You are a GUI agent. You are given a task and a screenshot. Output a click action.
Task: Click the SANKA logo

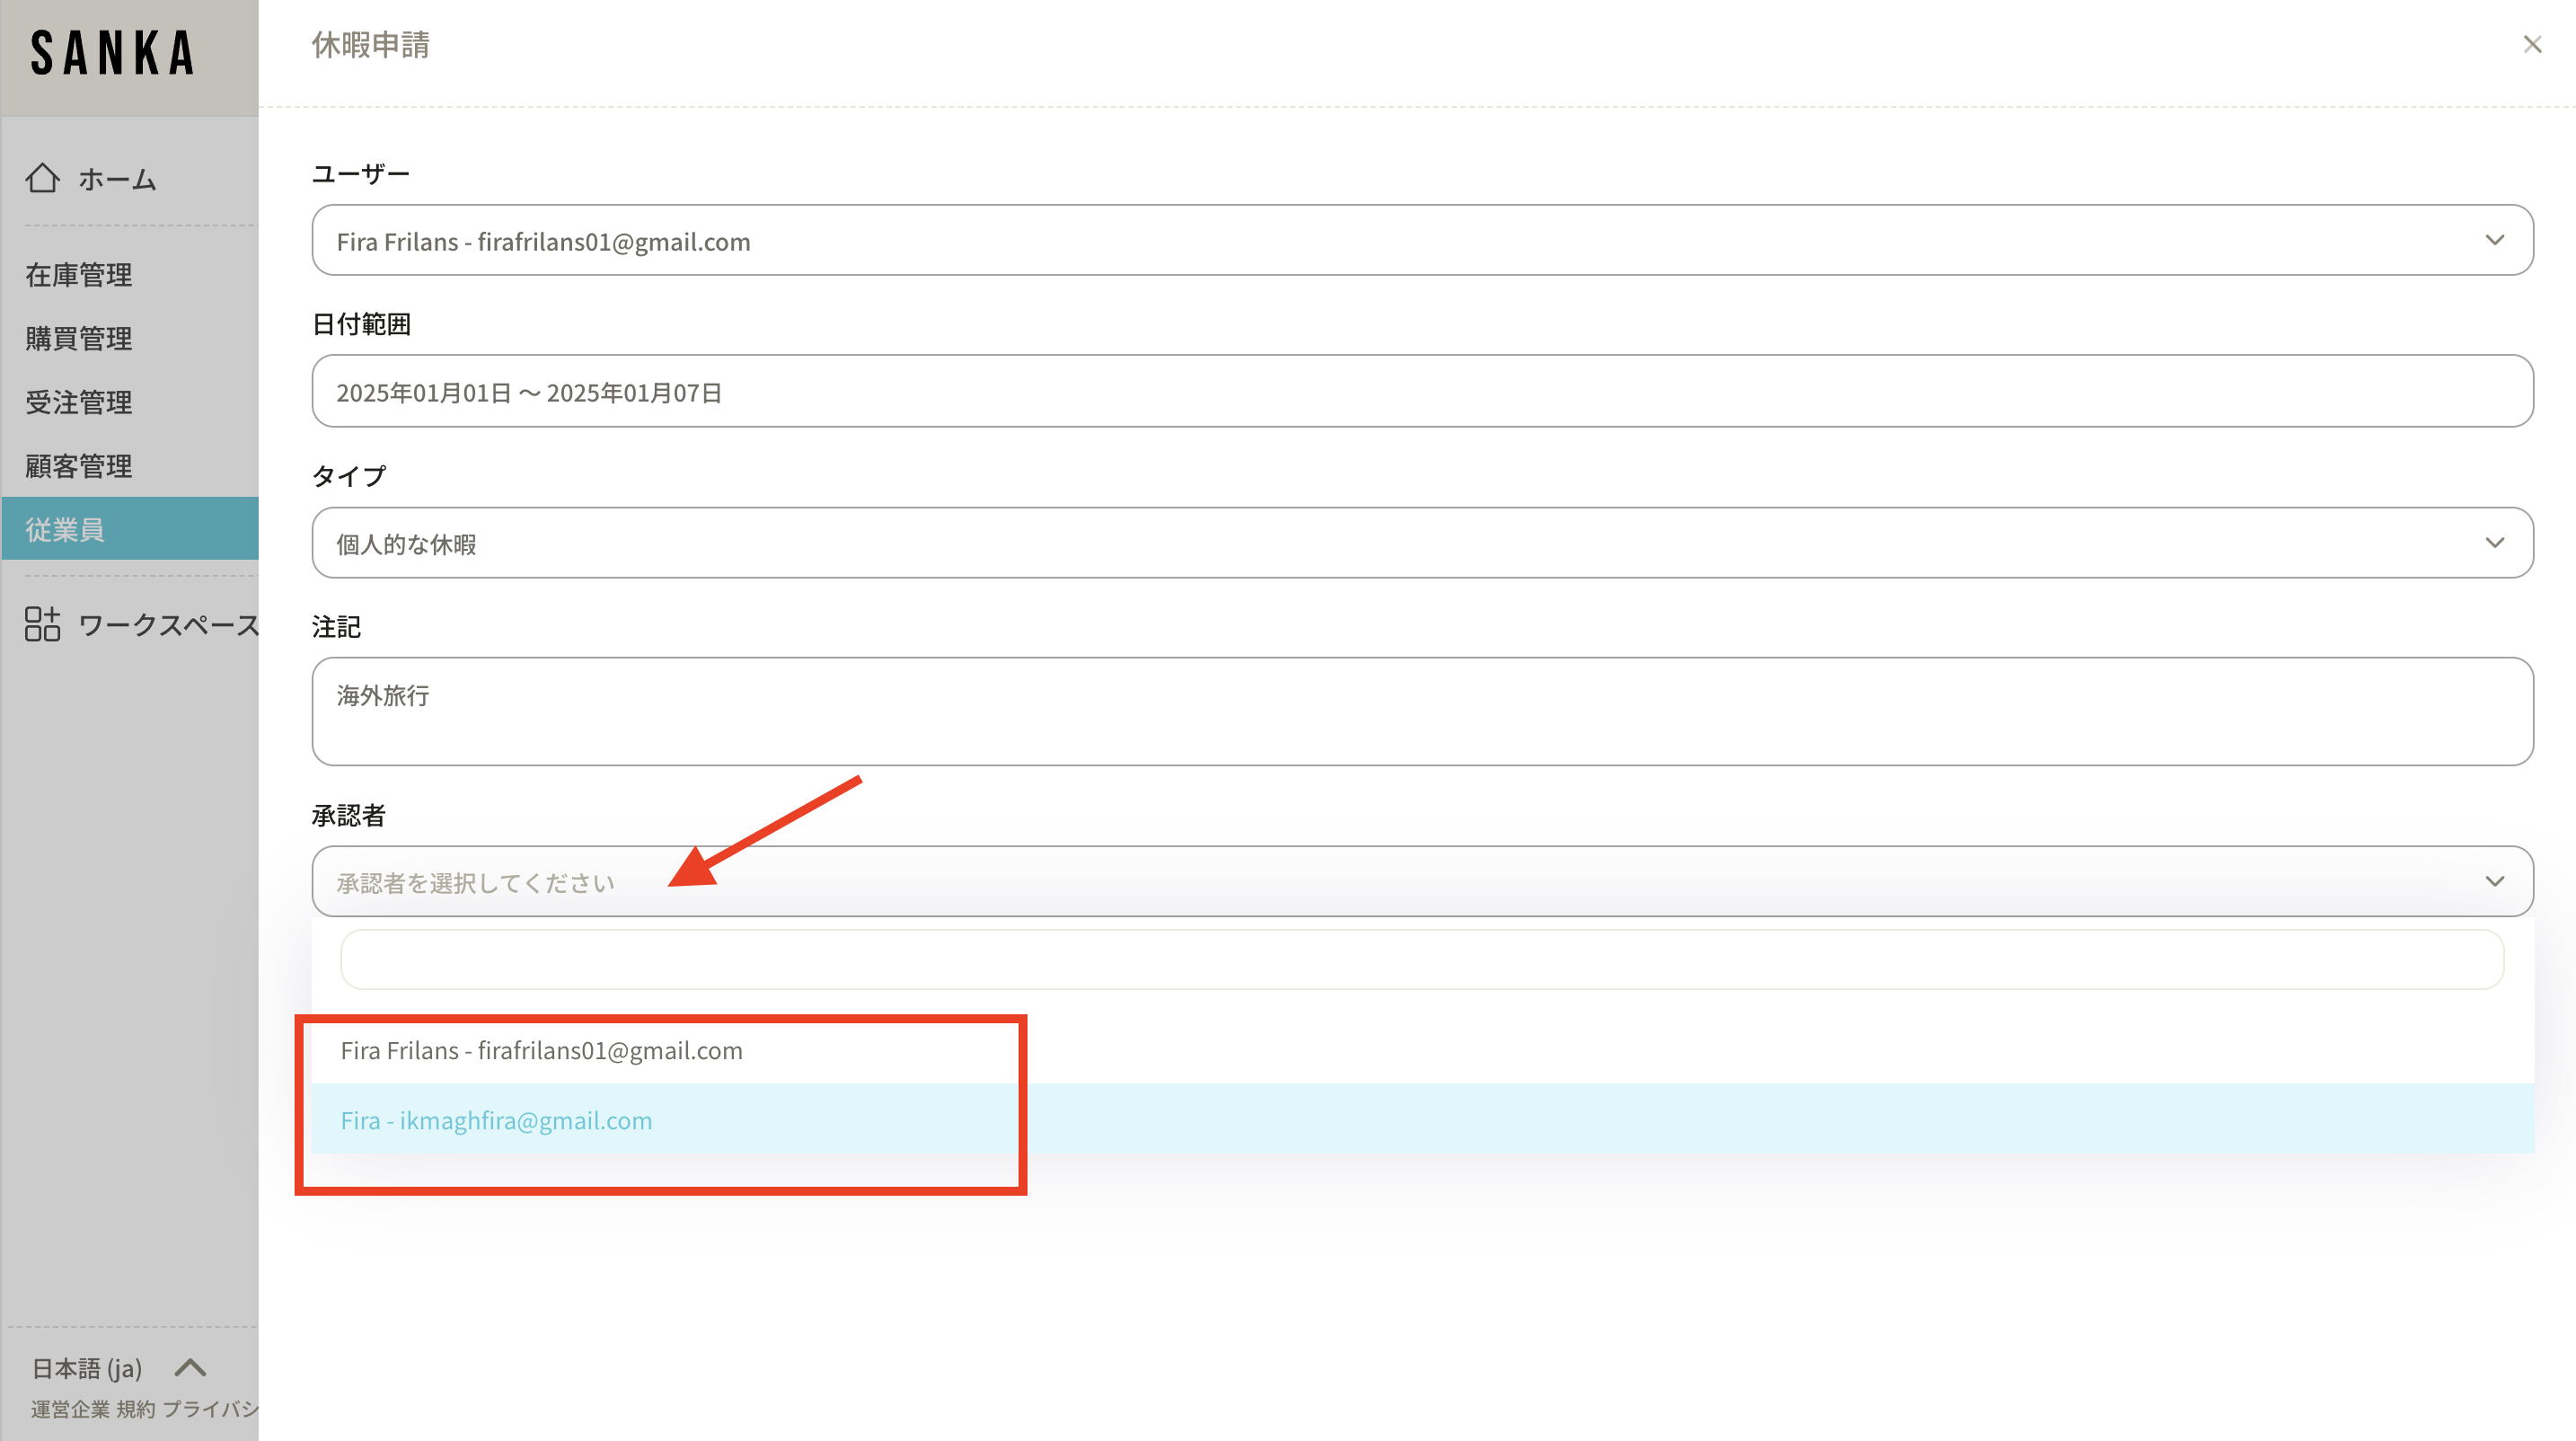[x=112, y=54]
